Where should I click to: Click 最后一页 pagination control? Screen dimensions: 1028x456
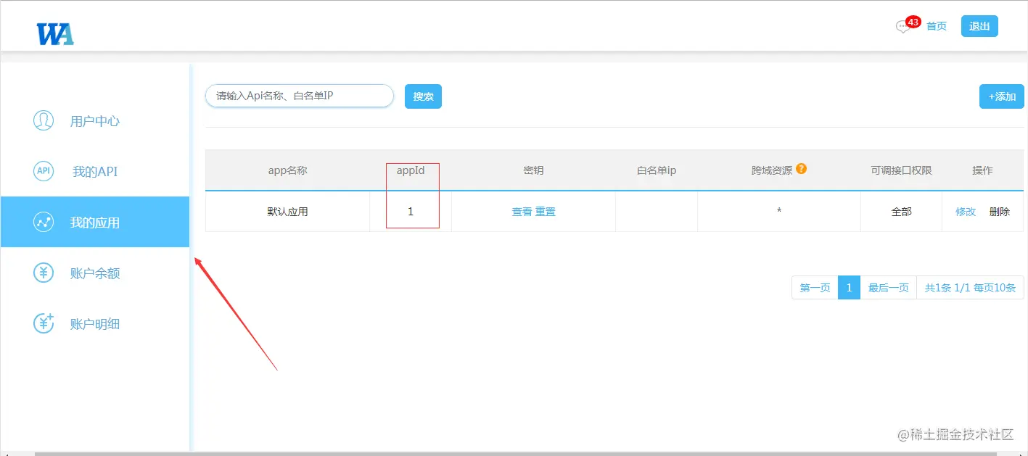888,287
